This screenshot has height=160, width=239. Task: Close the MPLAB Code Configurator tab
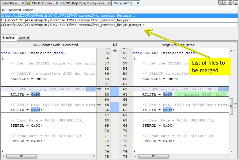tap(109, 3)
